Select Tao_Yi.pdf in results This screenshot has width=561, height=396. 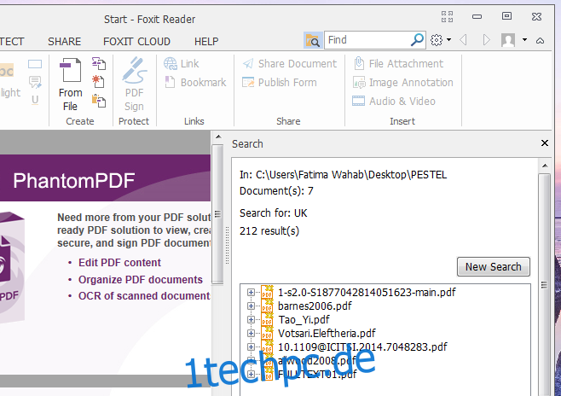pos(304,319)
